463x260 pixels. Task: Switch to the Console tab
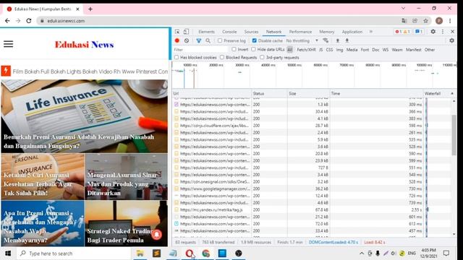coord(229,32)
